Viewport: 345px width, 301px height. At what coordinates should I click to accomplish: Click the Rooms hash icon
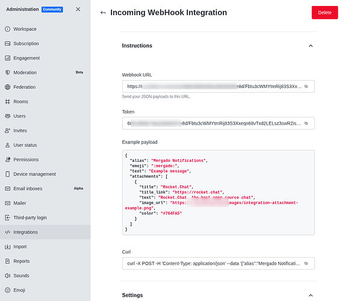7,102
